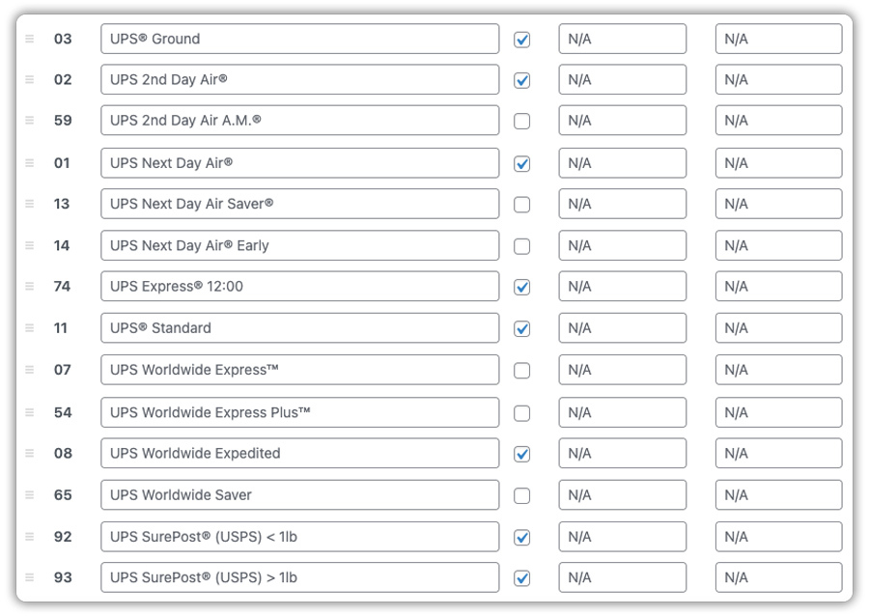
Task: Click the SurePost (USPS) < 1lb name field
Action: click(300, 536)
